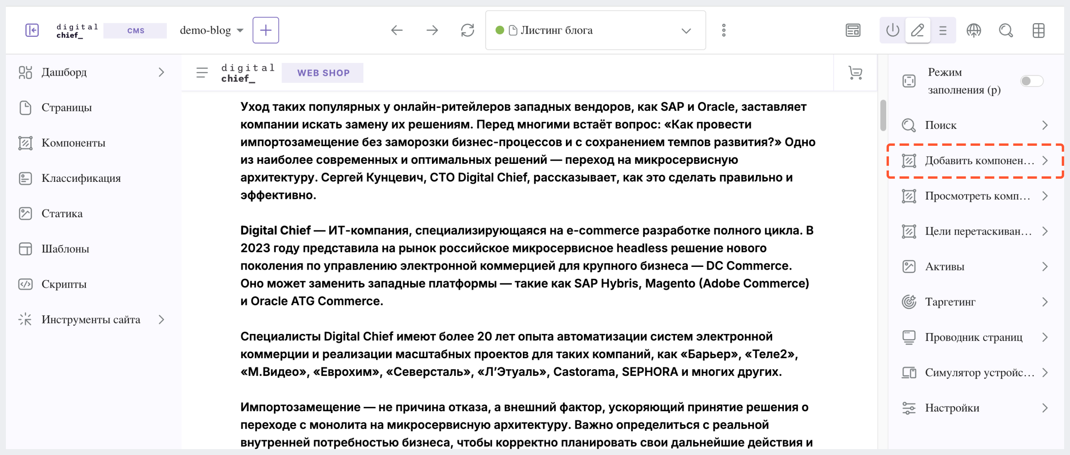Viewport: 1070px width, 455px height.
Task: Click the paragraph starting 'Уход таких популярных'
Action: click(x=528, y=151)
